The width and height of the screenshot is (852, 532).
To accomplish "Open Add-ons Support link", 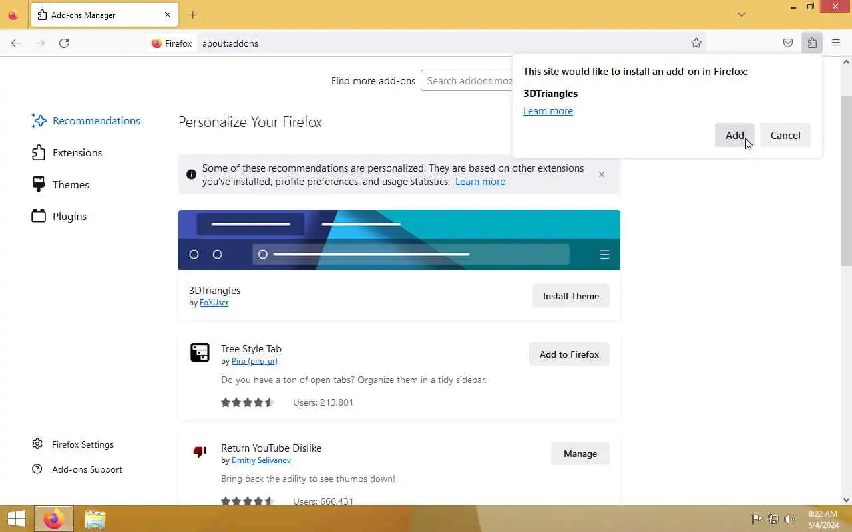I will 87,469.
